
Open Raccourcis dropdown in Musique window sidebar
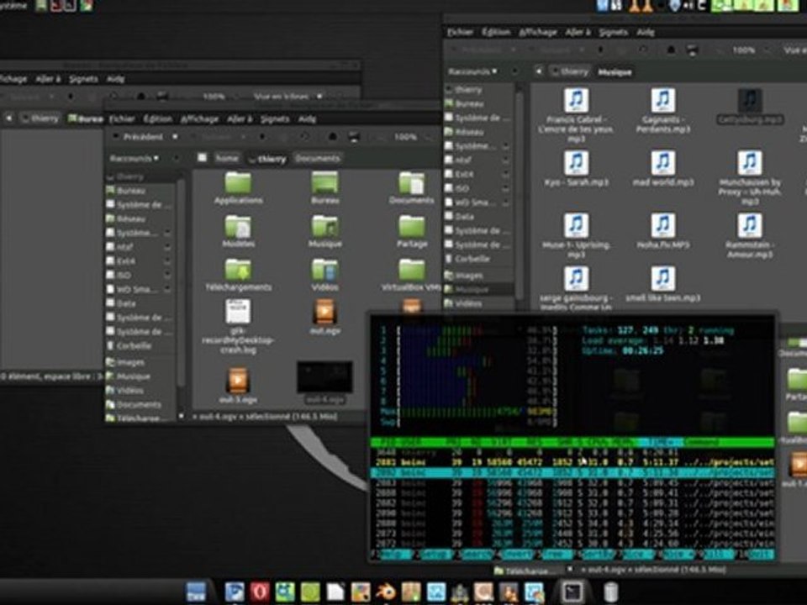click(472, 71)
